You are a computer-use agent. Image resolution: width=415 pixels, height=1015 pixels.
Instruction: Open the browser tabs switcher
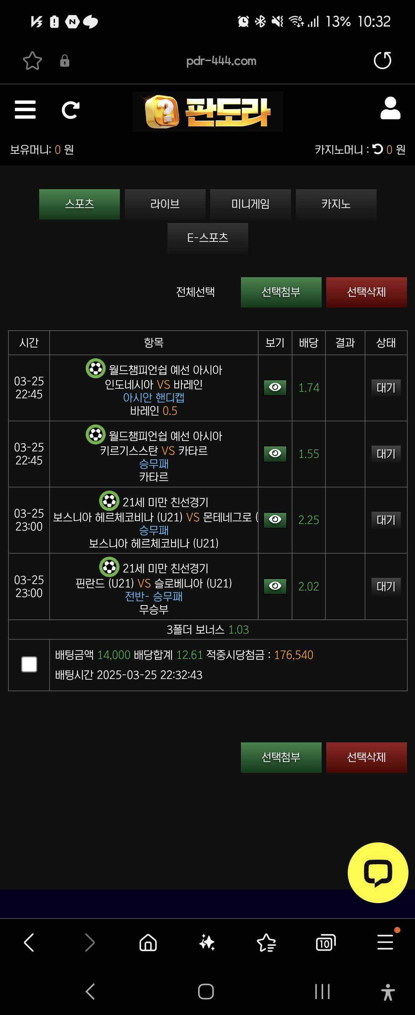[325, 943]
